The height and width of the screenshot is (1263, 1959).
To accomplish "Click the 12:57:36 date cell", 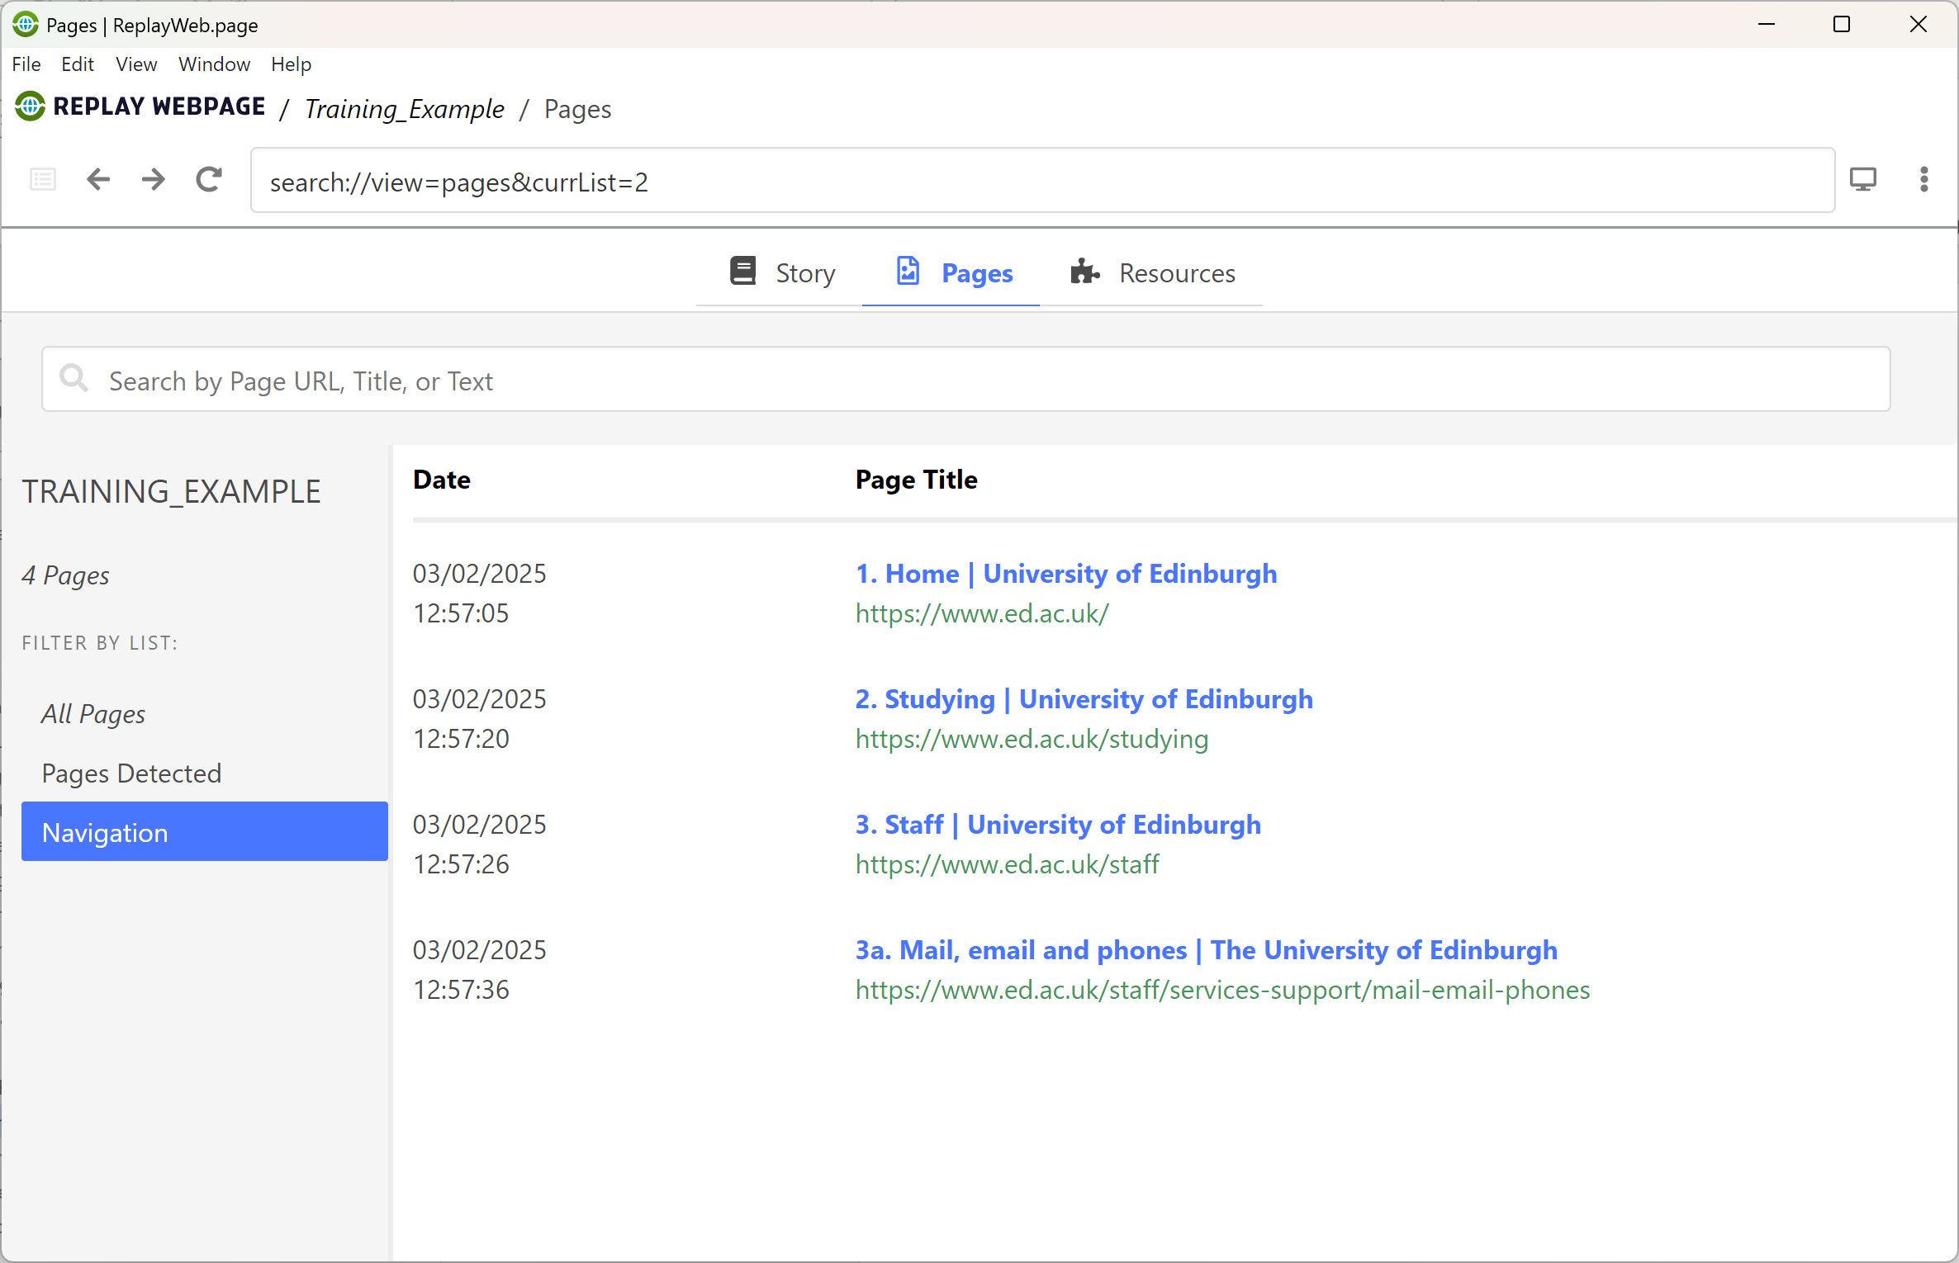I will [479, 969].
